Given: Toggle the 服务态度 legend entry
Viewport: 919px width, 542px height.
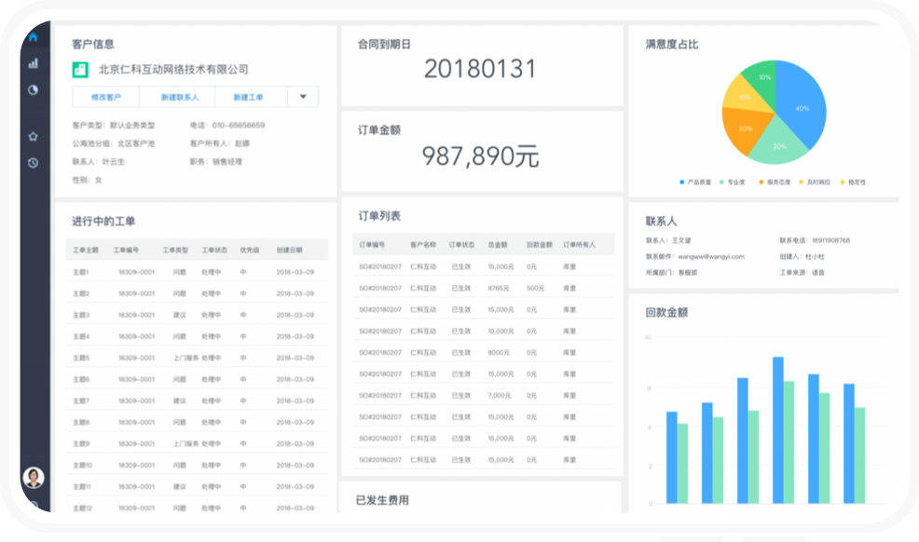Looking at the screenshot, I should click(x=778, y=183).
